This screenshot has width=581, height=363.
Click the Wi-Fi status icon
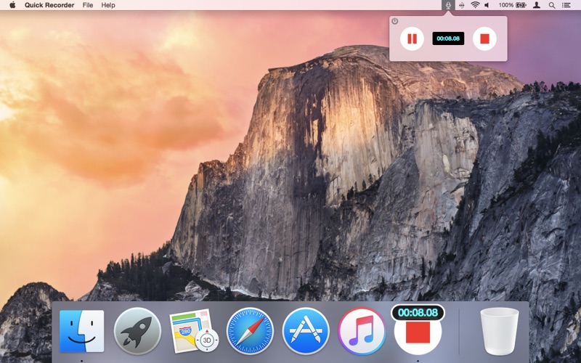tap(475, 5)
